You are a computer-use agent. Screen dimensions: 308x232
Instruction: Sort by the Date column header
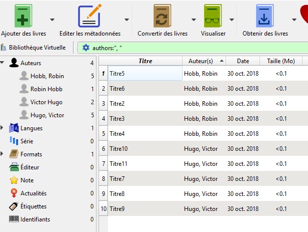point(242,61)
